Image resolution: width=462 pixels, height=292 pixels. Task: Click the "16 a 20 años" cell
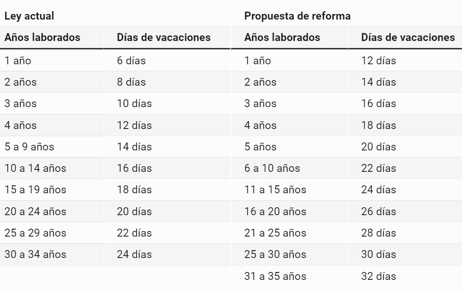275,212
